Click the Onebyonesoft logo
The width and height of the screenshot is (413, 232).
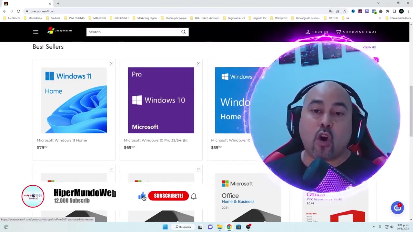click(x=60, y=31)
